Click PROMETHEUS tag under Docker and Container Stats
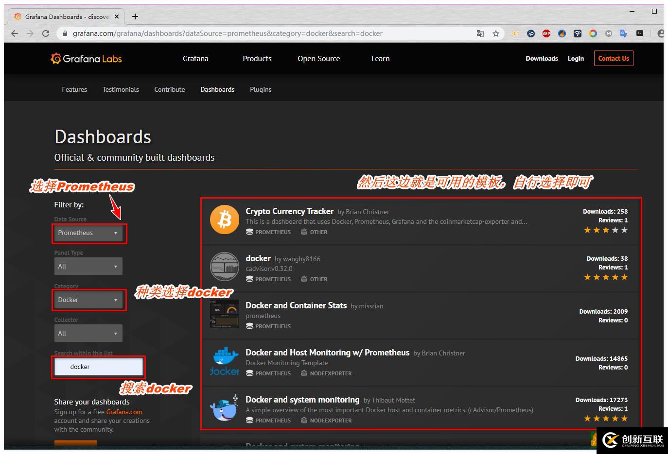The image size is (668, 454). click(268, 326)
